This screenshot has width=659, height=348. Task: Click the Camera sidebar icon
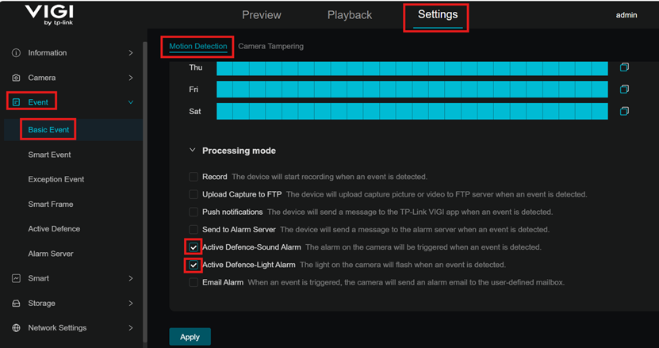16,78
